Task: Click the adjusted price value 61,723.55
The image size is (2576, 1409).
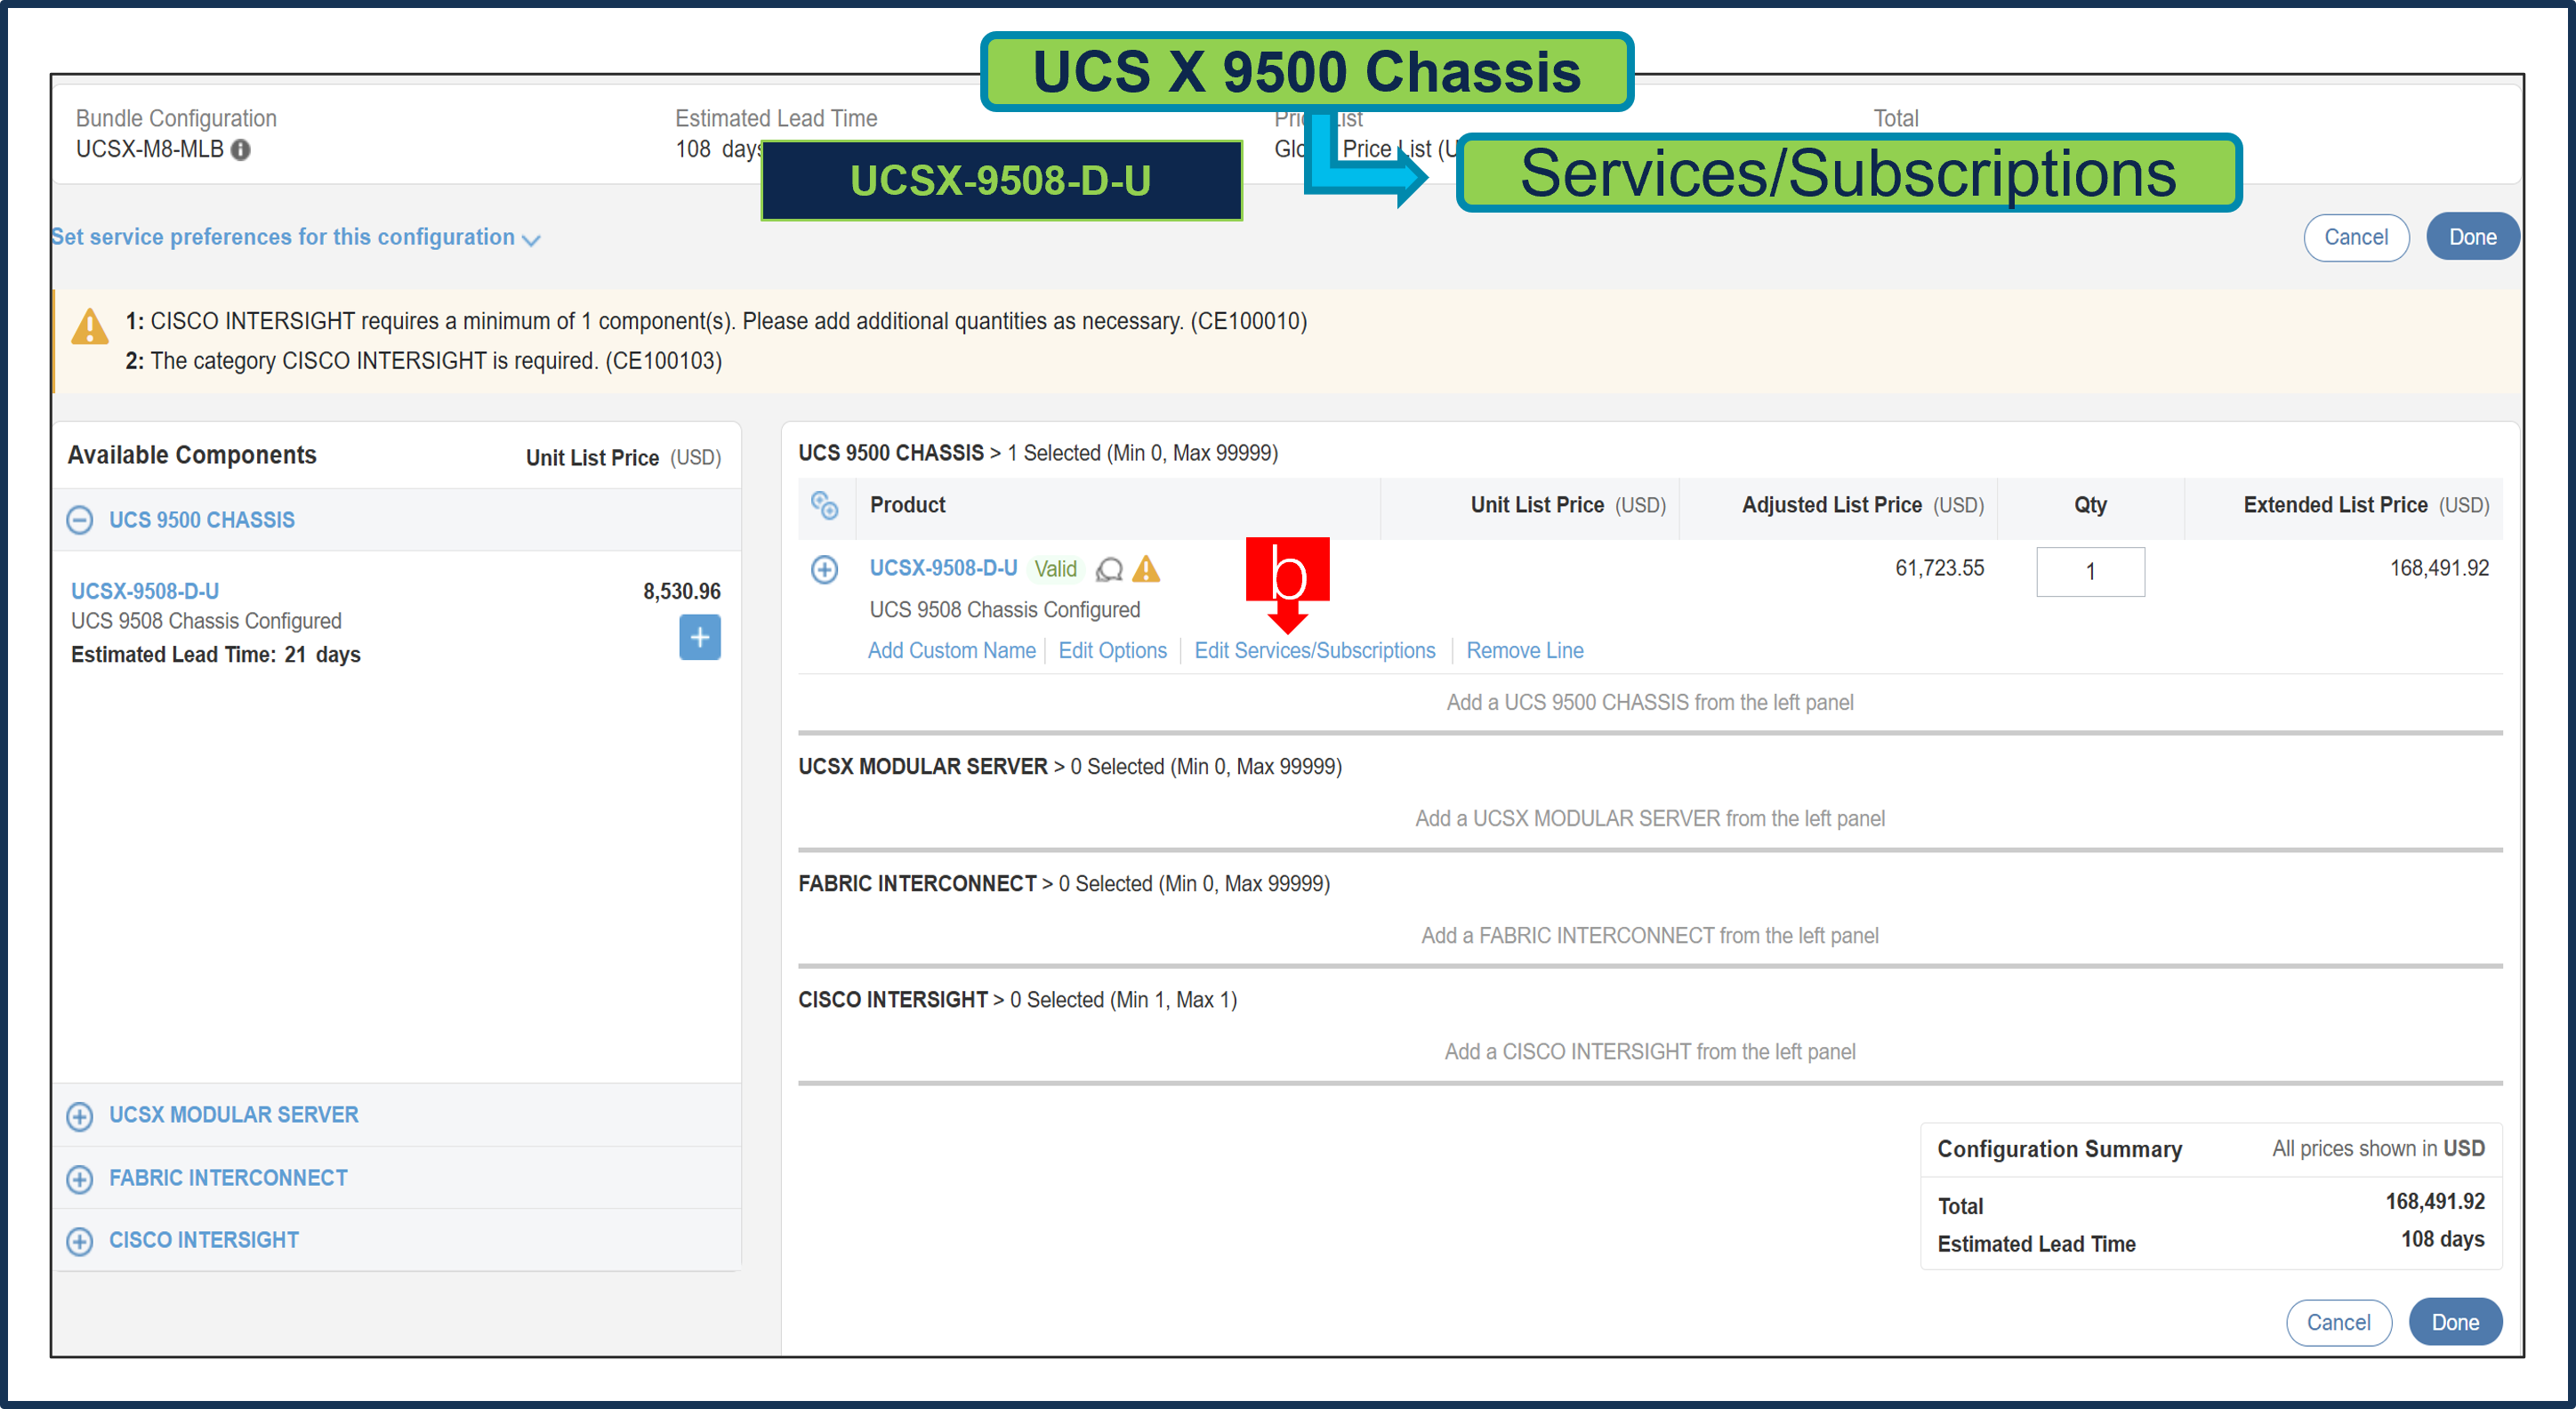Action: [1939, 568]
